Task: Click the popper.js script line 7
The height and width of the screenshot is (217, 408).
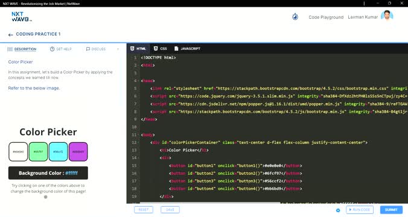Action: click(278, 104)
